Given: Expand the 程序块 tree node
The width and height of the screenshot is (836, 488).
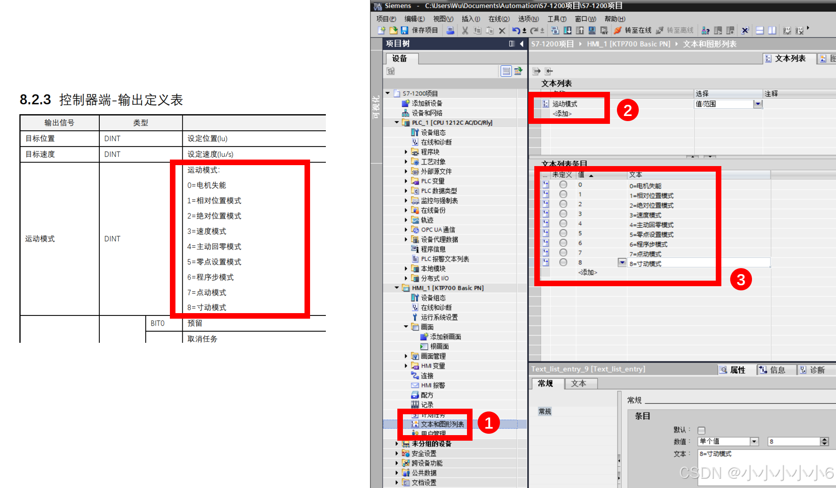Looking at the screenshot, I should (406, 152).
